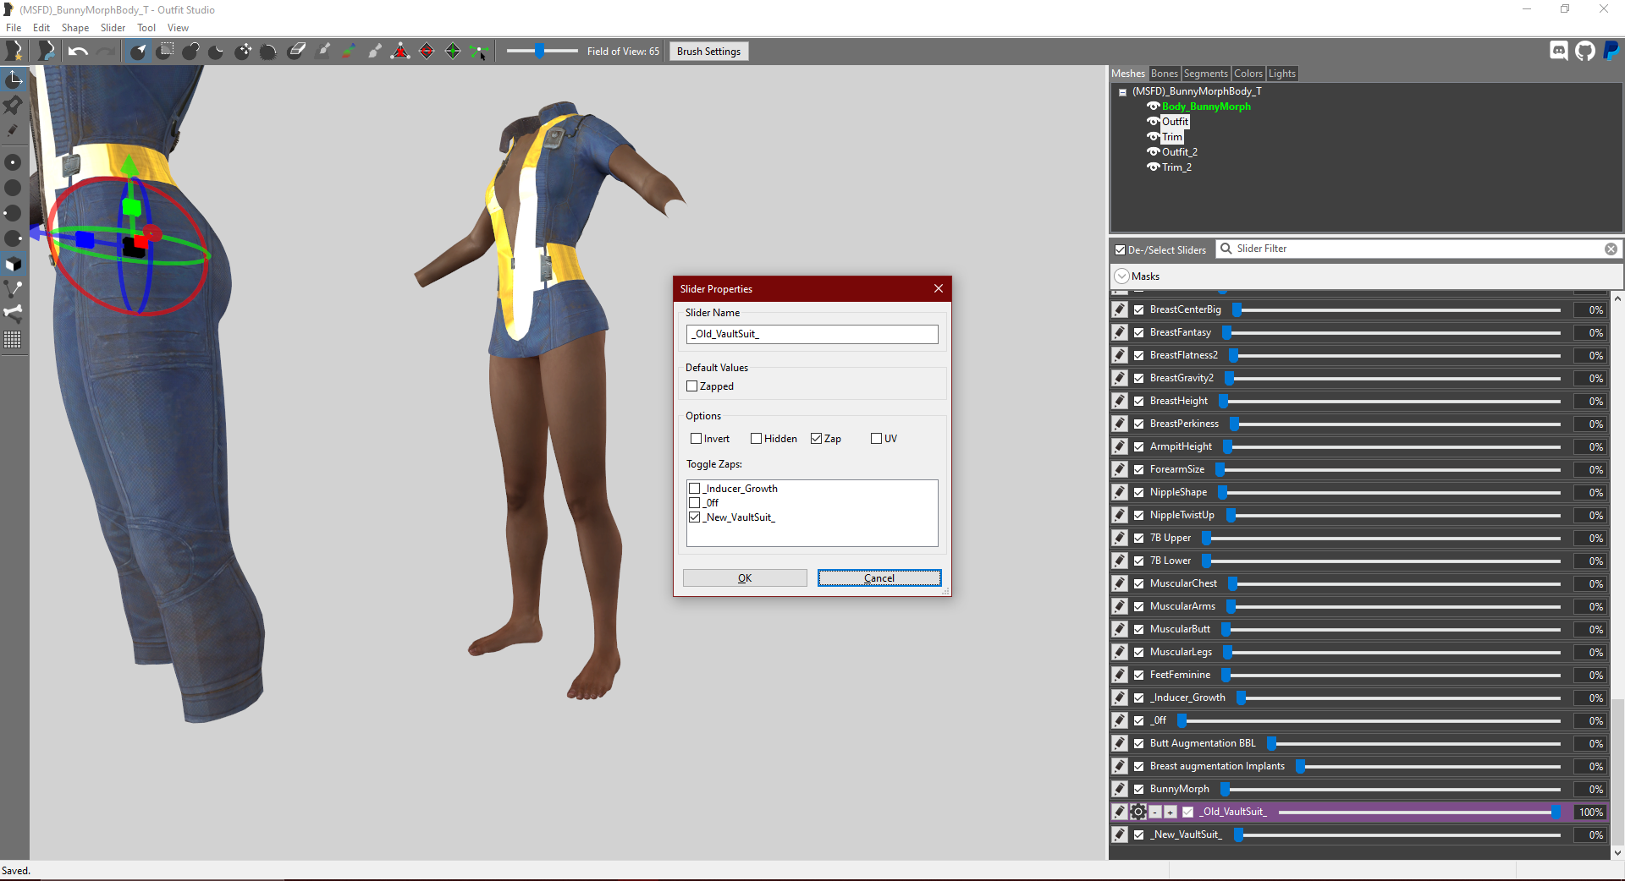
Task: Select the Select brush tool
Action: coord(139,52)
